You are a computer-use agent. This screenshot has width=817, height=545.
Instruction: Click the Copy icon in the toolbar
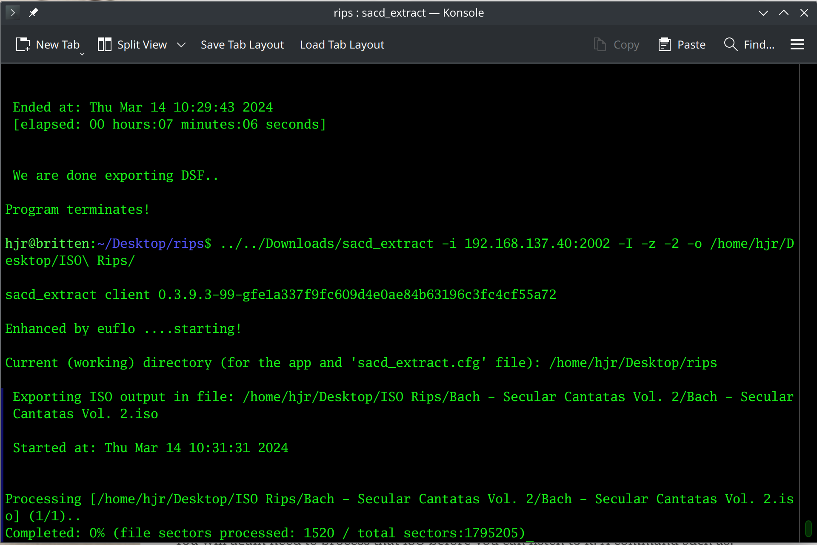(600, 44)
